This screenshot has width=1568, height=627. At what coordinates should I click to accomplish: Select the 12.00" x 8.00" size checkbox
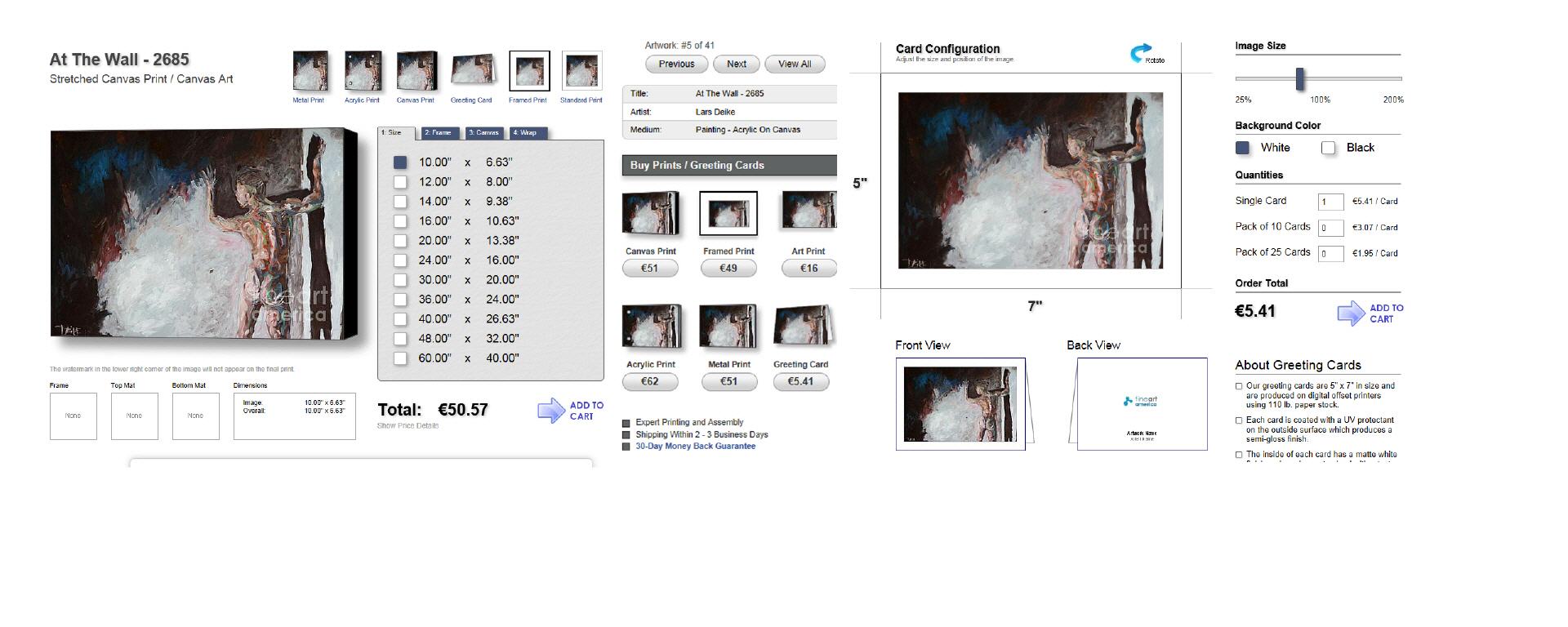pyautogui.click(x=400, y=182)
